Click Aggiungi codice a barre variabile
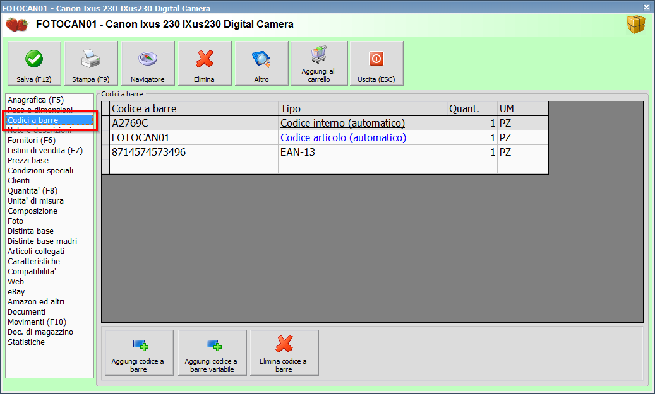 coord(212,353)
